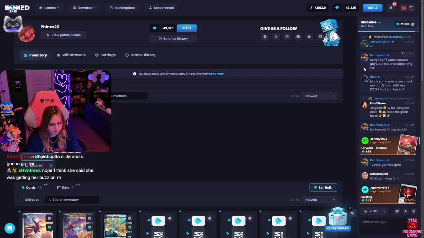Switch to the Inventory tab
424x238 pixels.
35,55
